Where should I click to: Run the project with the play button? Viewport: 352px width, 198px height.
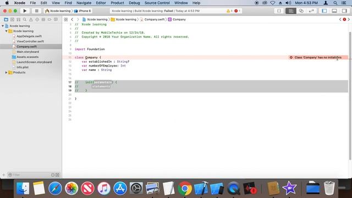tap(25, 11)
